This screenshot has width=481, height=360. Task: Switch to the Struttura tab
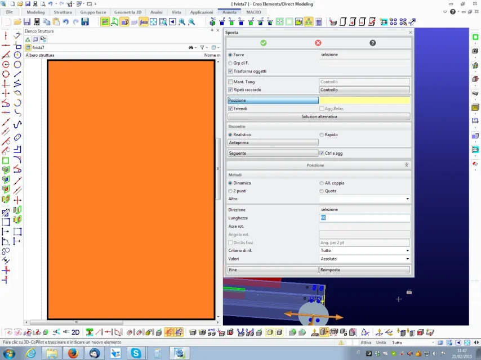point(63,12)
